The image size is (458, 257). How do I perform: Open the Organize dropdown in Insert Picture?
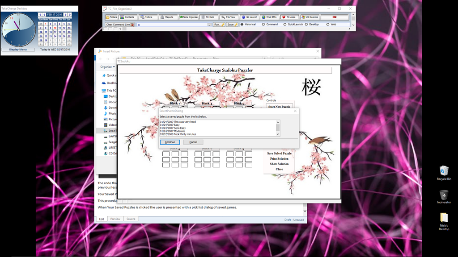107,67
